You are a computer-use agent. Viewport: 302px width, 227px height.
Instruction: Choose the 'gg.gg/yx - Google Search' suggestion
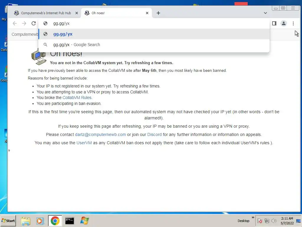(154, 45)
